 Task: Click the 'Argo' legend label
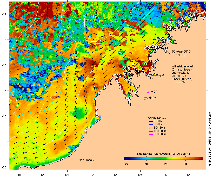(154, 91)
